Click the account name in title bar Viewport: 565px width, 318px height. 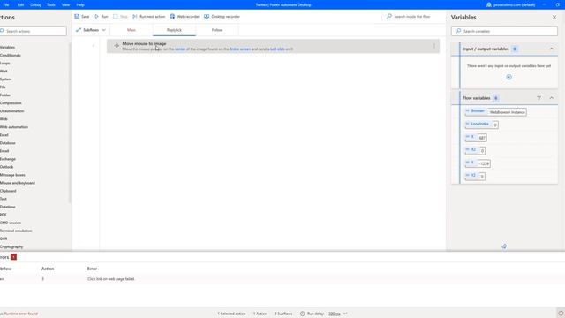tap(514, 4)
